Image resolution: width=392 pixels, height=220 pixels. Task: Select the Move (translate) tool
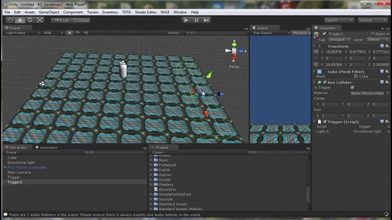click(x=20, y=20)
